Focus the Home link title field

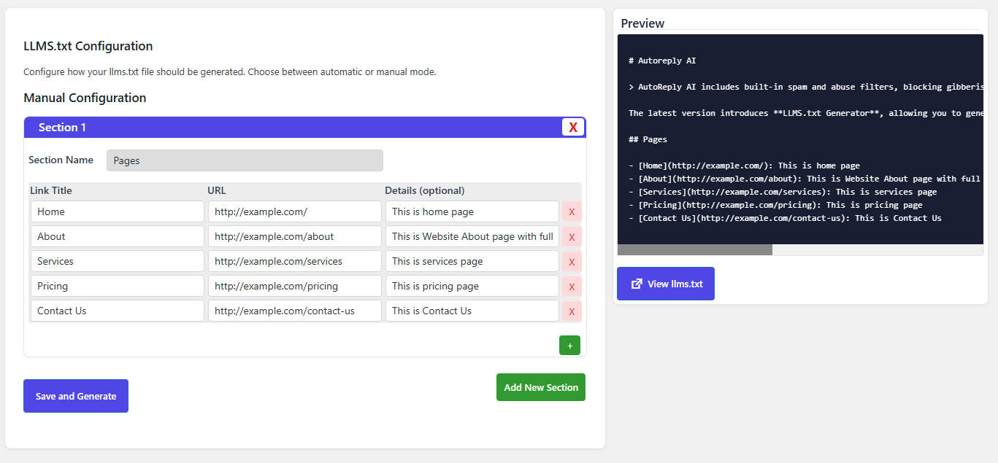117,211
